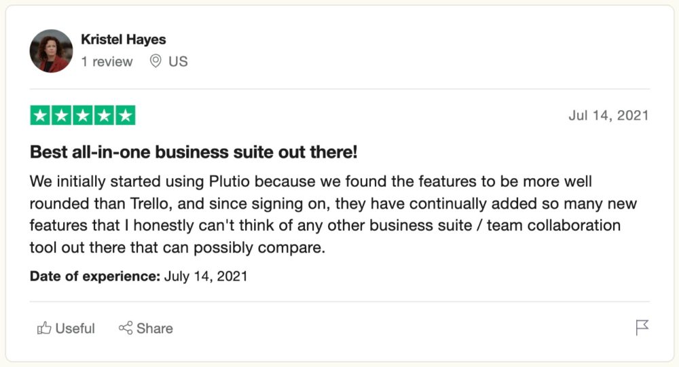Mark the review as Useful via its label
Image resolution: width=679 pixels, height=367 pixels.
pos(75,328)
